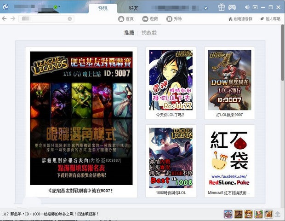
Task: Open the gift box icon
Action: [222, 7]
